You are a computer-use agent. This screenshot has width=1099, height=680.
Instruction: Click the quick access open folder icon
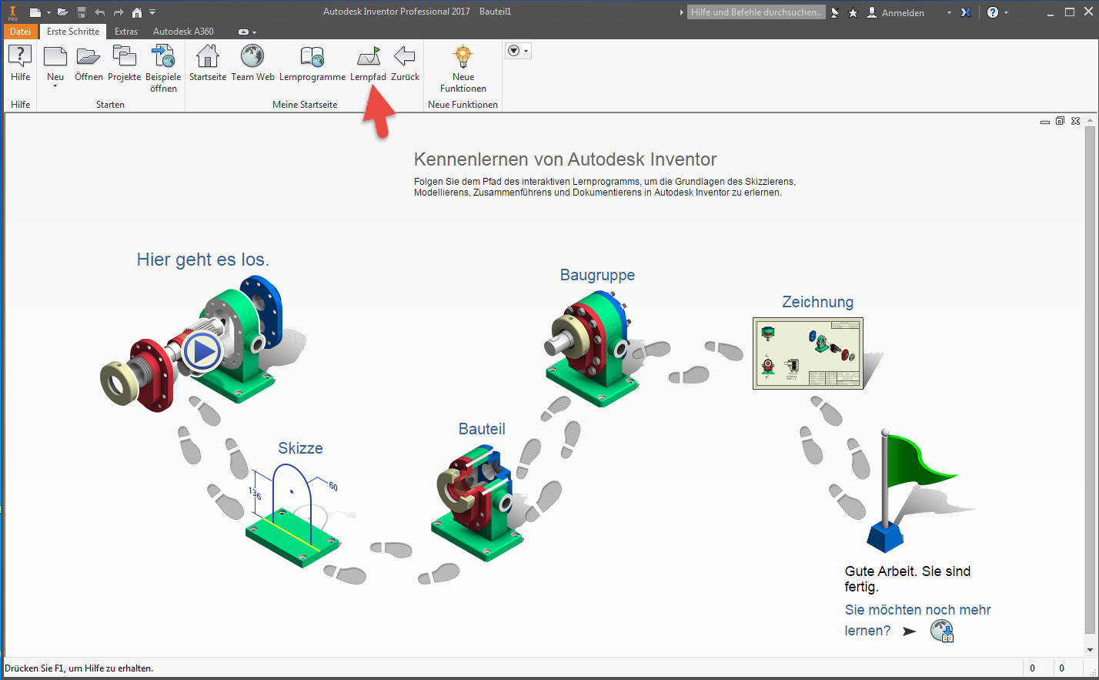pyautogui.click(x=63, y=12)
